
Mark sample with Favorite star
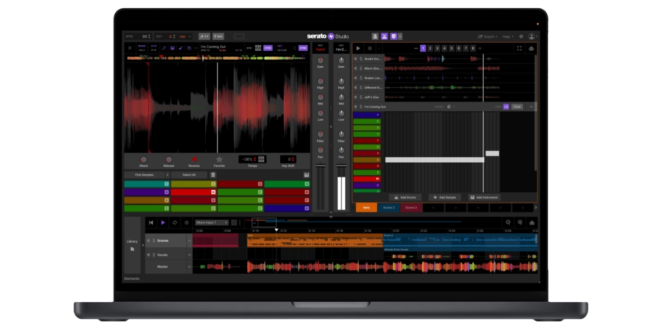(219, 159)
